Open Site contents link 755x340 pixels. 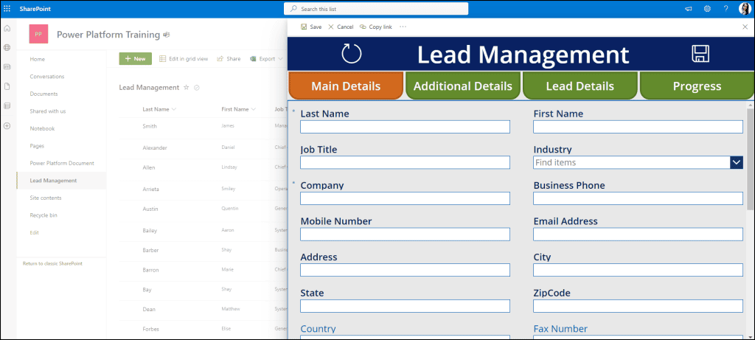click(45, 198)
